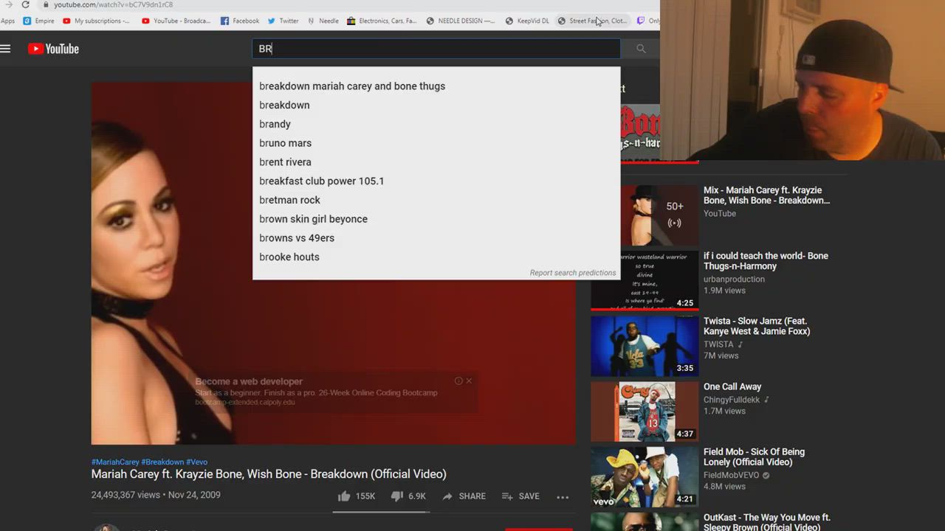Image resolution: width=945 pixels, height=531 pixels.
Task: Pick 'breakfast club power 105.1' suggestion
Action: pos(321,181)
